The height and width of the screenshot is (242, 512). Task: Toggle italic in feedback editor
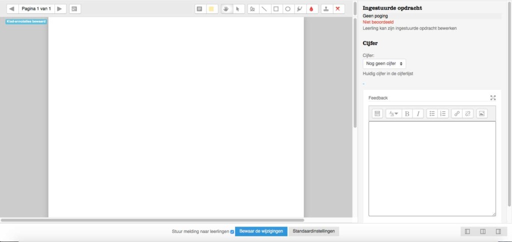point(417,114)
